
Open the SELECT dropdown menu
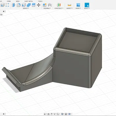87,8
